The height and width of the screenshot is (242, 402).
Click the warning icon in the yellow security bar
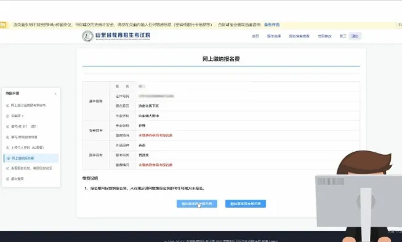pyautogui.click(x=3, y=25)
